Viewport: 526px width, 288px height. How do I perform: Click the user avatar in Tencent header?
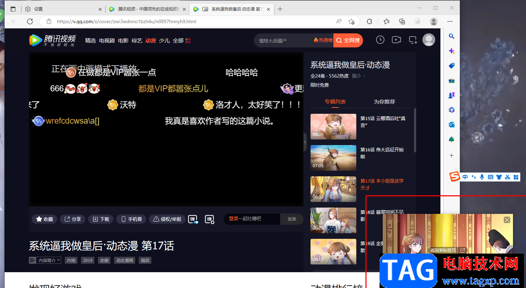click(x=428, y=40)
